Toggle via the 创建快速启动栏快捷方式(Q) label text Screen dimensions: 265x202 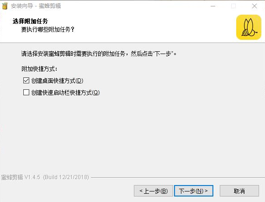pos(65,93)
